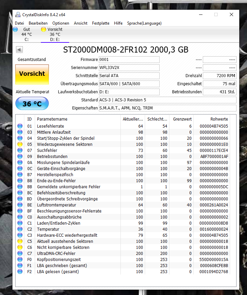Click the blue status icon for Mittlere Anlaufzeit
Viewport: 247px width, 295px height.
(x=20, y=132)
